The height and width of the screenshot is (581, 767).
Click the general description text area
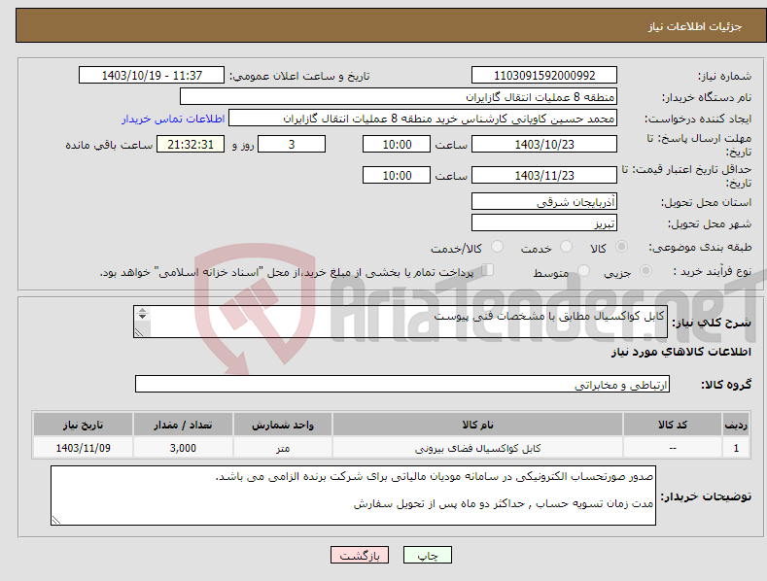tap(401, 322)
